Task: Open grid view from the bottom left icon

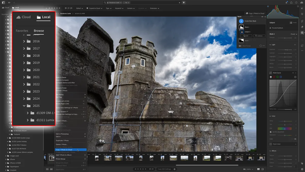Action: click(47, 169)
